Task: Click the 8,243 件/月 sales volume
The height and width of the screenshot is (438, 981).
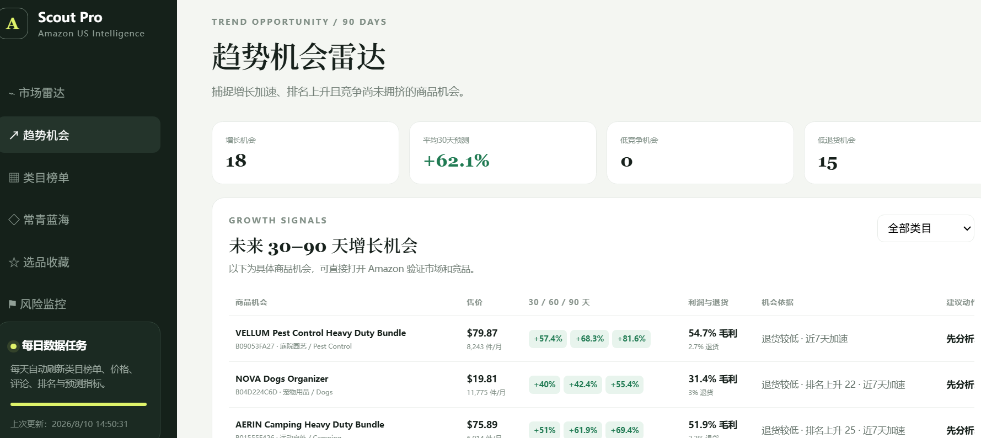Action: (x=484, y=347)
